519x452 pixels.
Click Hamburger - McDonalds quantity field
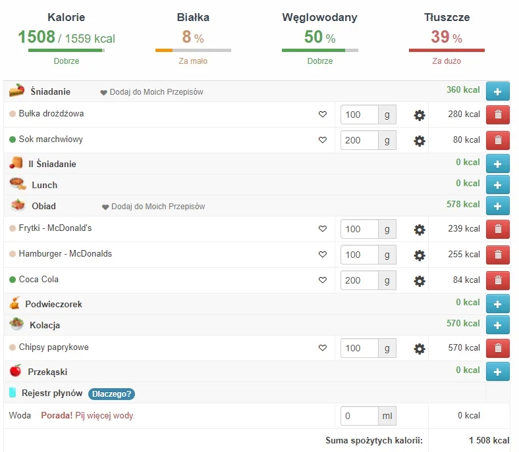coord(360,255)
